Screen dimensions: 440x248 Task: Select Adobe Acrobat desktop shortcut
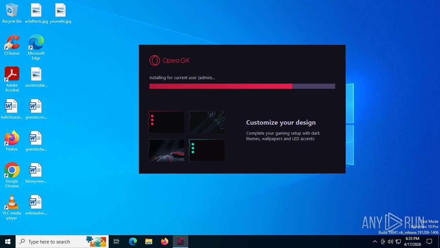pyautogui.click(x=12, y=79)
